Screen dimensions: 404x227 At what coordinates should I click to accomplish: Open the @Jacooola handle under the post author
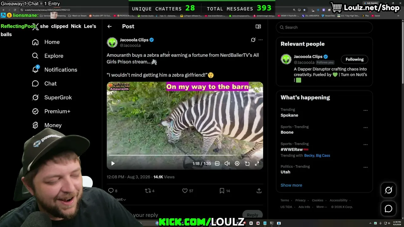(x=130, y=45)
